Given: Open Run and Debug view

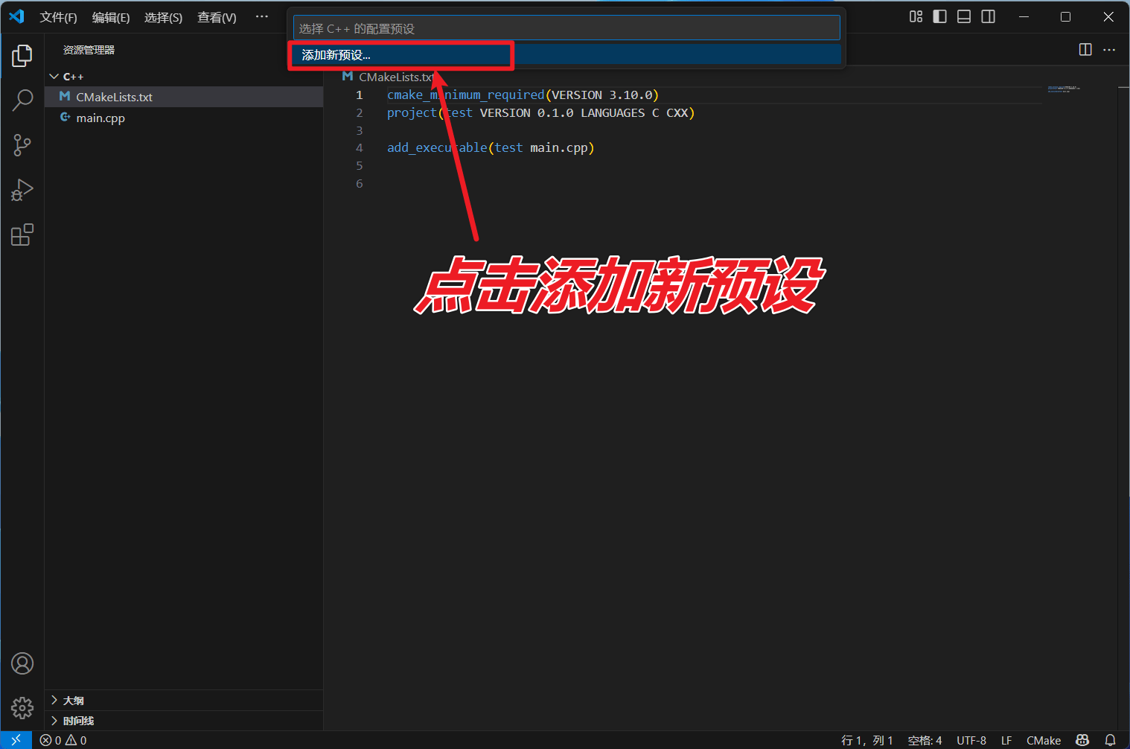Looking at the screenshot, I should tap(22, 190).
